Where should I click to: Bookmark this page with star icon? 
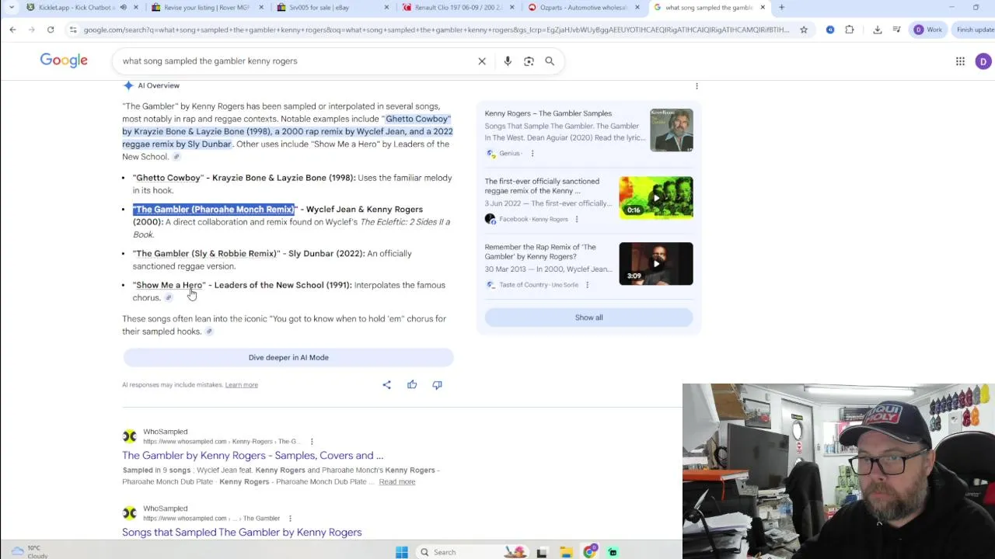click(x=804, y=30)
